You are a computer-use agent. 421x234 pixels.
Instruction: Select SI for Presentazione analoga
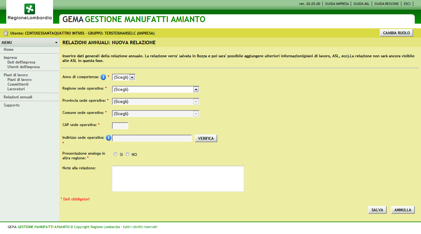click(116, 154)
